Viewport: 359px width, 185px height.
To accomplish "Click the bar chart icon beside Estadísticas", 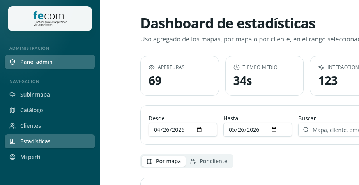I will tap(12, 141).
